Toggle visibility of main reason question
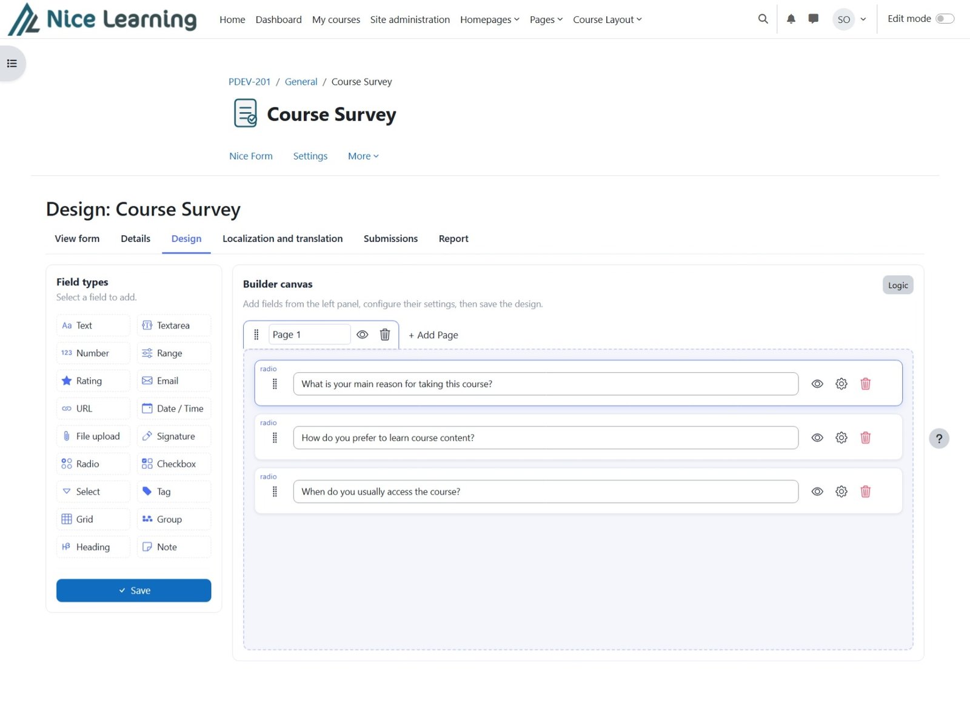 click(x=817, y=384)
